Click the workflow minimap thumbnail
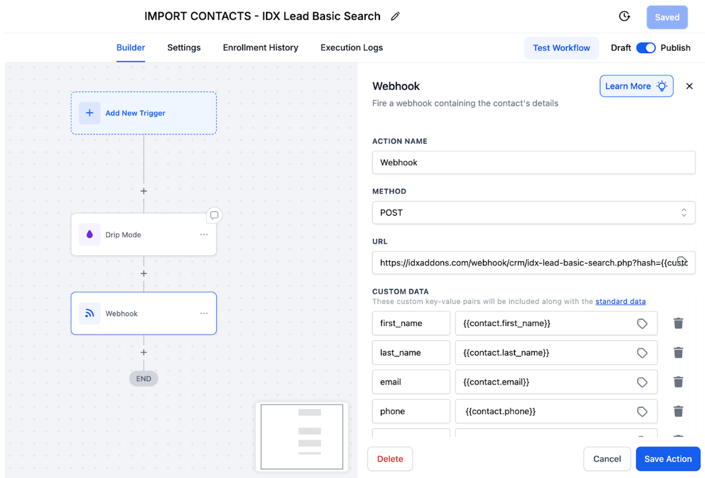 [302, 436]
